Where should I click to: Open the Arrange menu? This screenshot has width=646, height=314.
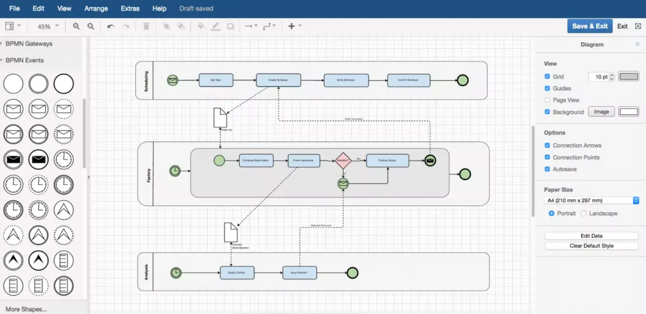96,9
